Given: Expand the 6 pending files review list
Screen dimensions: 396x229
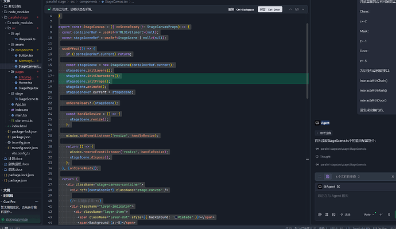Looking at the screenshot, I should [348, 176].
